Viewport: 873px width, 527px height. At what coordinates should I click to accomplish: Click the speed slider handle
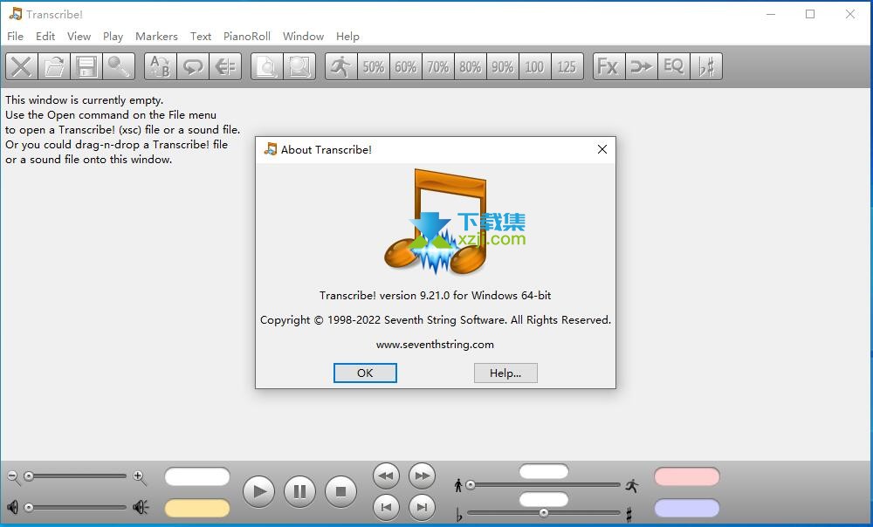pyautogui.click(x=471, y=485)
